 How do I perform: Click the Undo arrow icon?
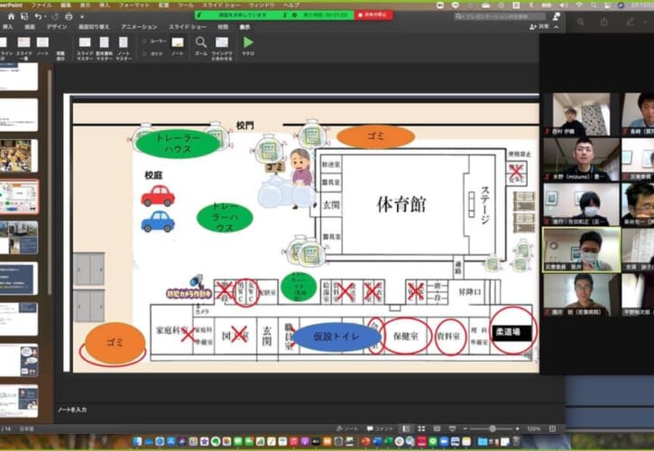(38, 17)
